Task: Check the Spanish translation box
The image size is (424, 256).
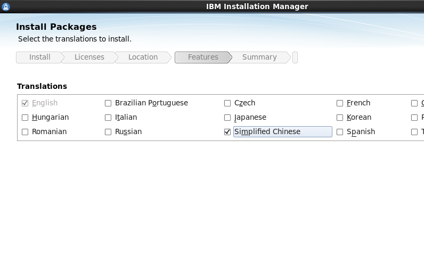Action: click(340, 131)
